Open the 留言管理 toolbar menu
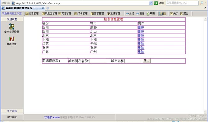208x122 pixels. tap(97, 14)
